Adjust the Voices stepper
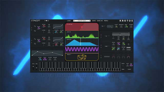 (x=123, y=66)
